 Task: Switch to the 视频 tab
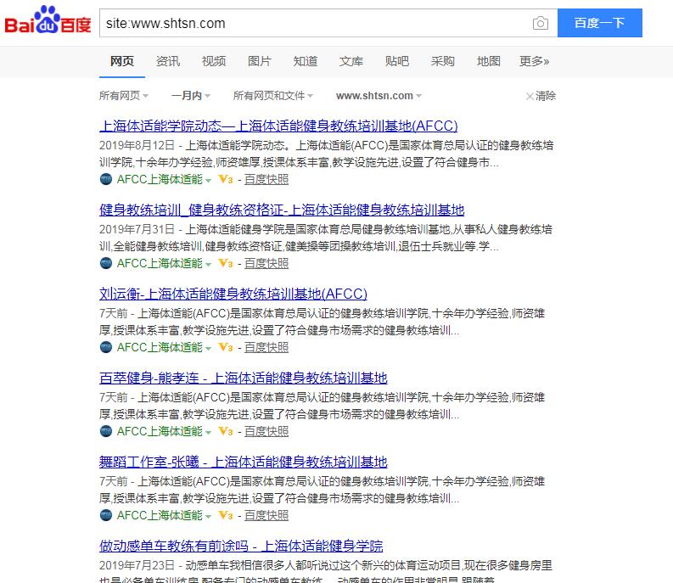click(214, 61)
